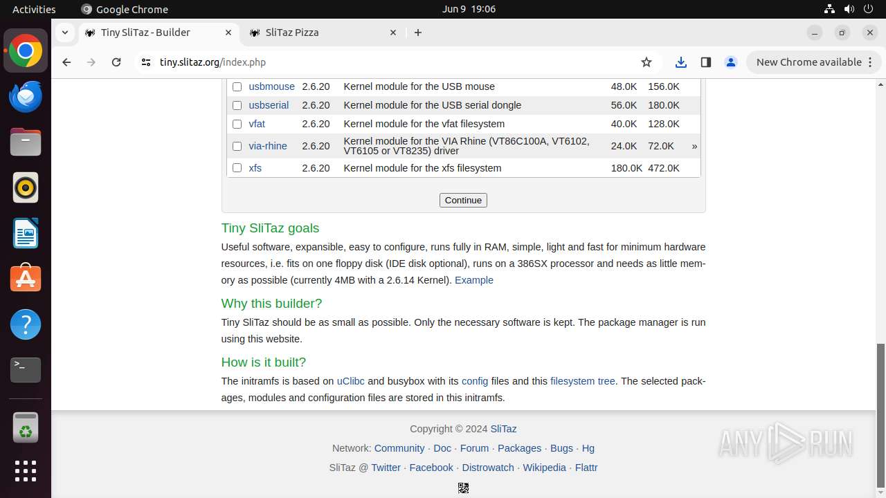The height and width of the screenshot is (498, 886).
Task: Bookmark this page with star icon
Action: (647, 62)
